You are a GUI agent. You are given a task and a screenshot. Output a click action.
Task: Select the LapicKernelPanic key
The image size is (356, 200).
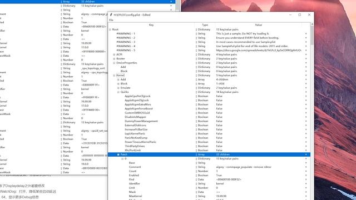(135, 134)
